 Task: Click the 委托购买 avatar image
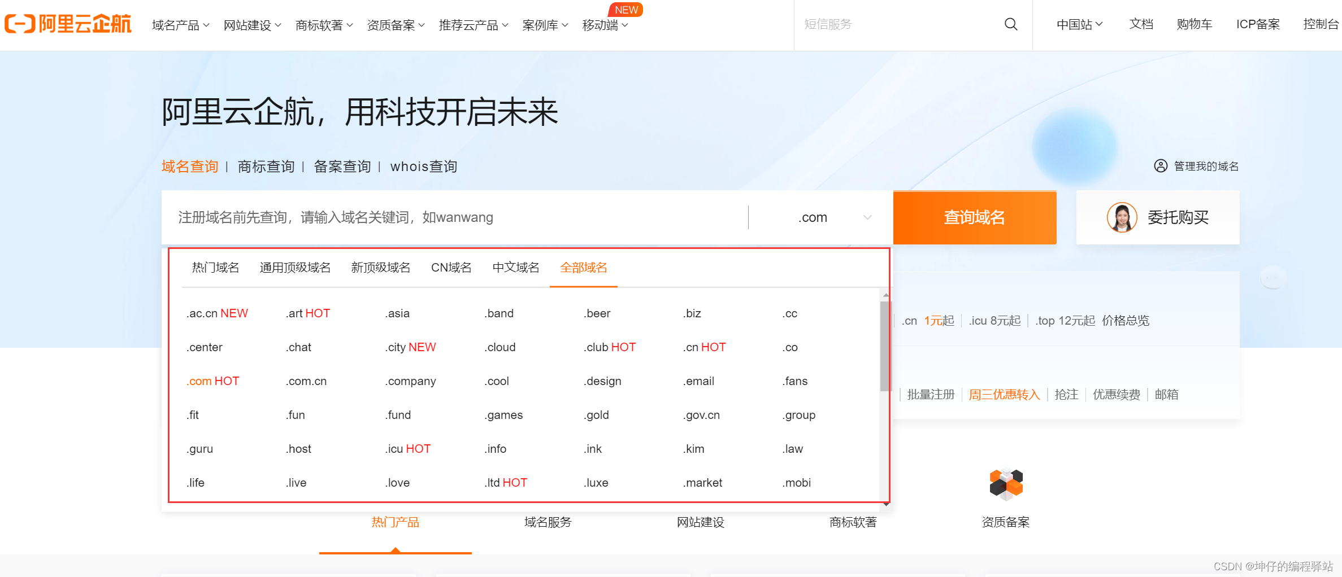(1122, 217)
